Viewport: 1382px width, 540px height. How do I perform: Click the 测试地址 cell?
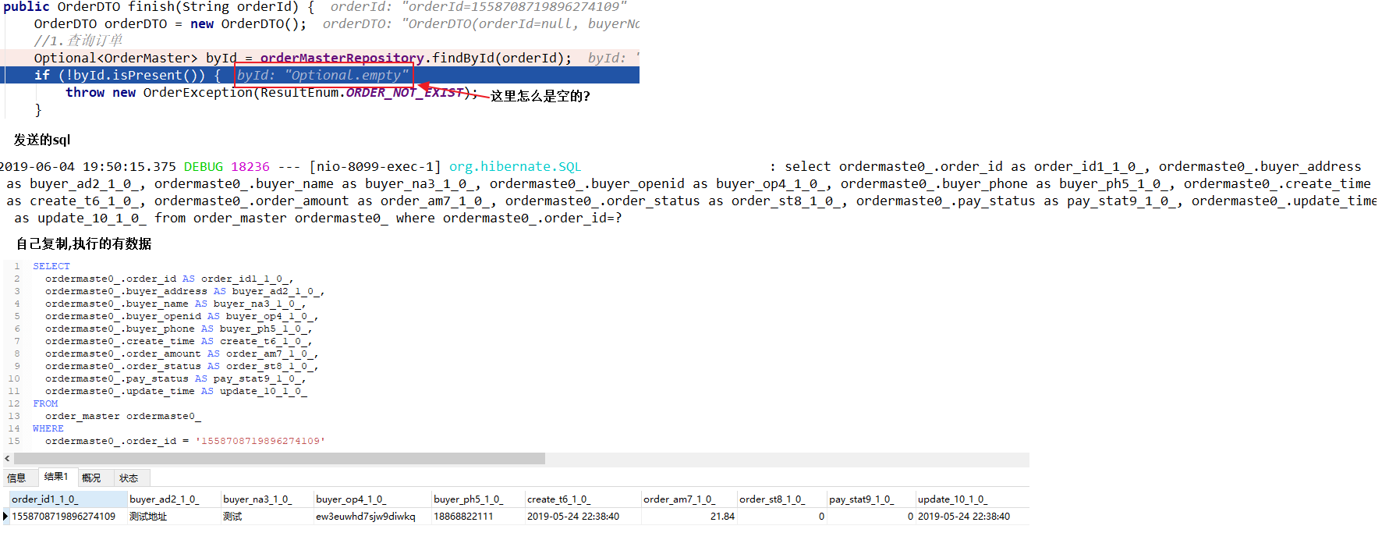[174, 517]
